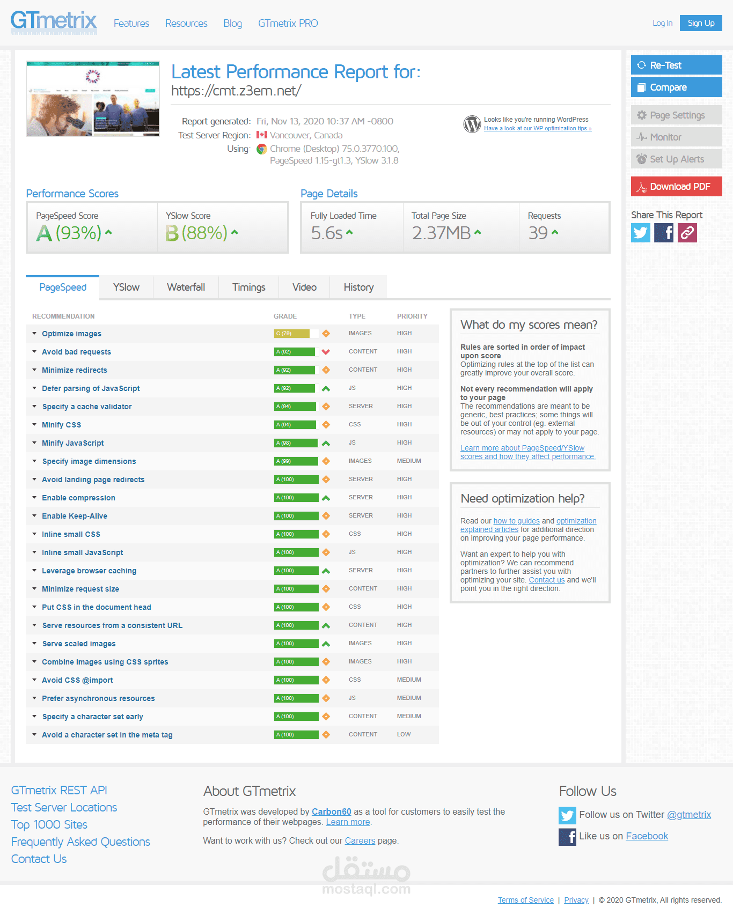The width and height of the screenshot is (733, 915).
Task: Open the Timings tab
Action: (249, 287)
